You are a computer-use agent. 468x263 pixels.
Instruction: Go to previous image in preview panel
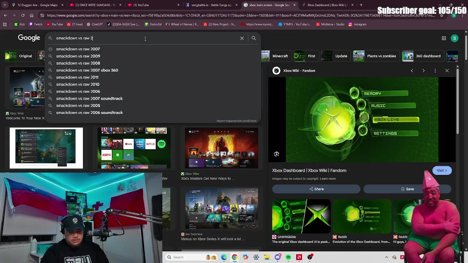pyautogui.click(x=412, y=70)
